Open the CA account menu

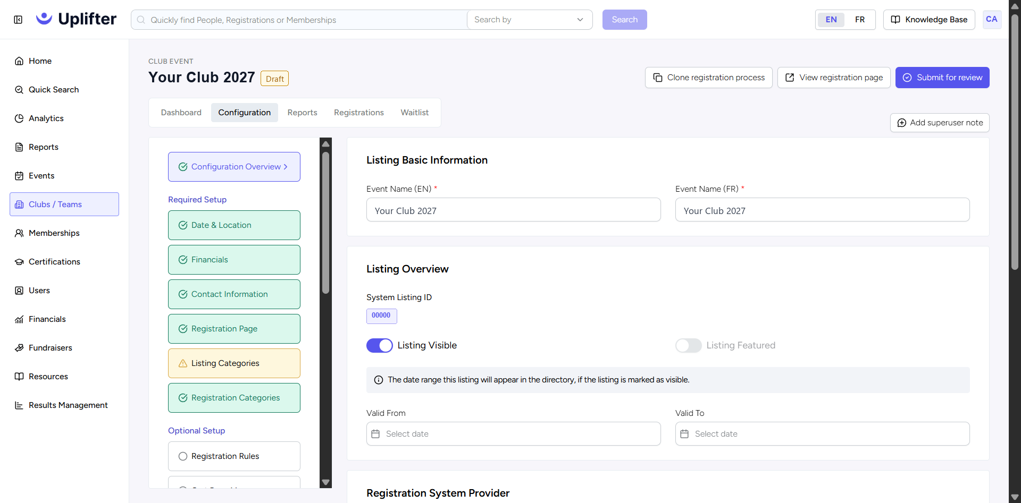pyautogui.click(x=992, y=20)
